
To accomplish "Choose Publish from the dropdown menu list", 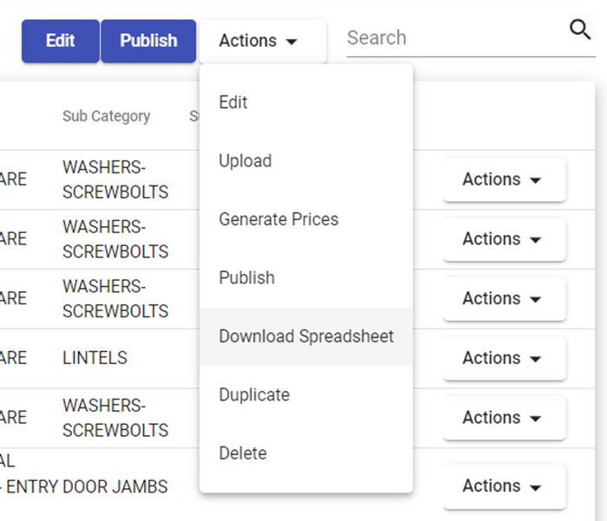I will click(x=247, y=278).
